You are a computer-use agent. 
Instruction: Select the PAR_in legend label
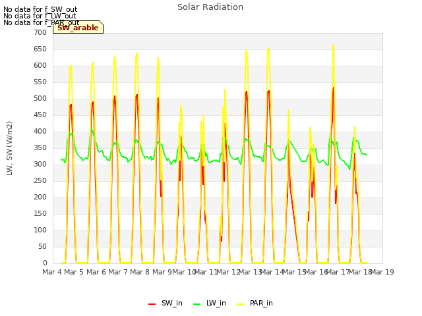tap(261, 303)
